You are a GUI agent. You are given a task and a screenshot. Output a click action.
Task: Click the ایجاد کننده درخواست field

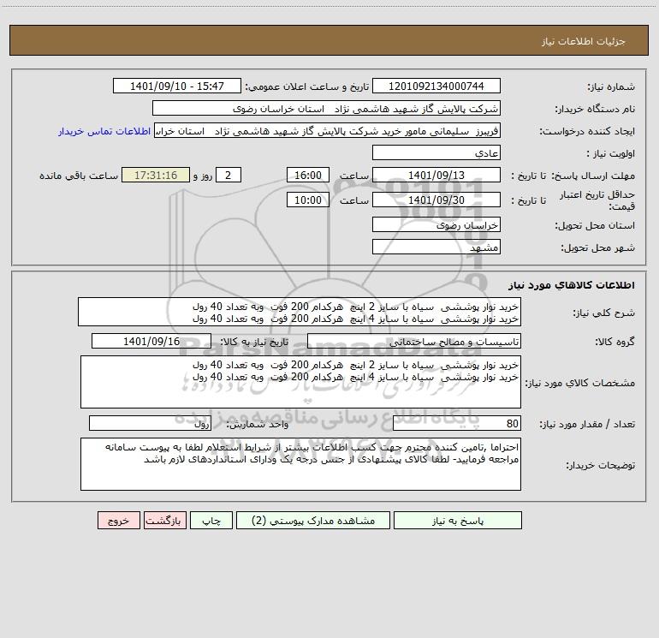[328, 130]
